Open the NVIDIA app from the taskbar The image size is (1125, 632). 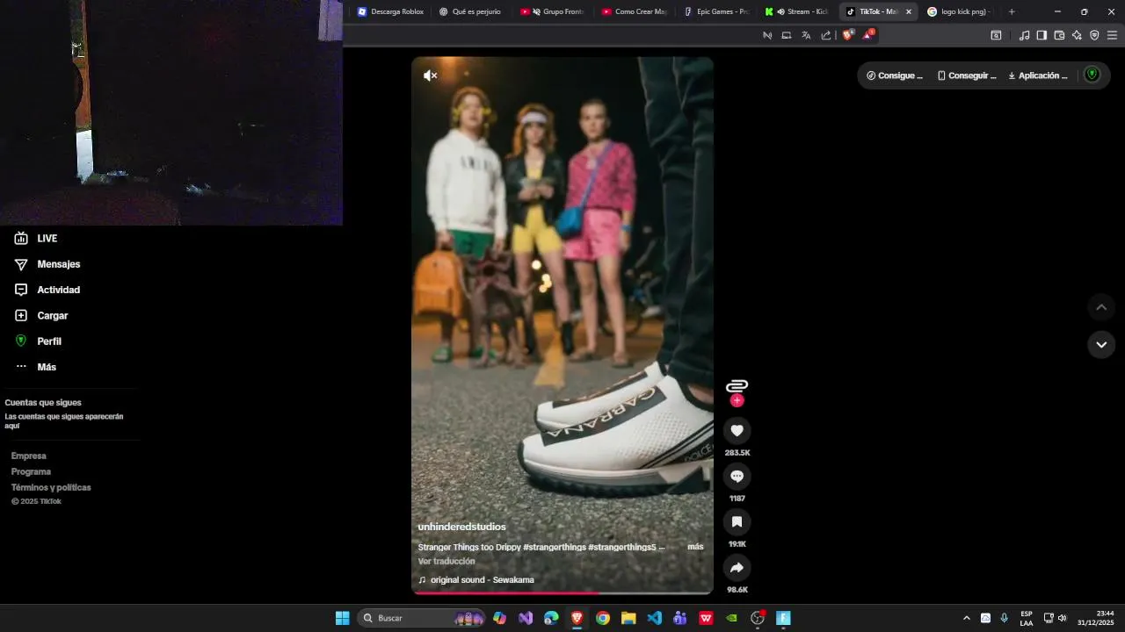coord(731,618)
